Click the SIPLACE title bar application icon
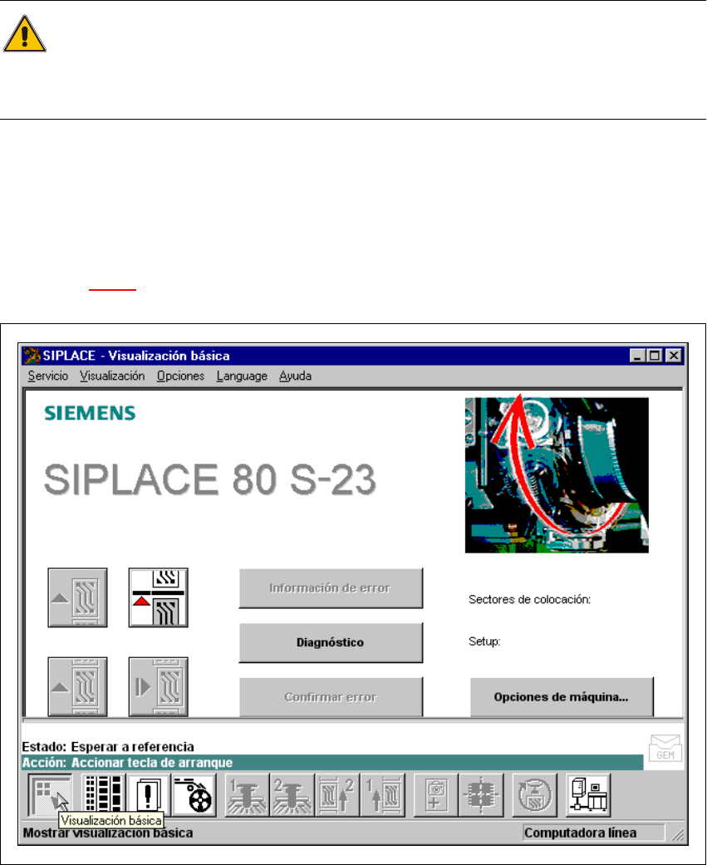The width and height of the screenshot is (707, 865). pos(32,356)
